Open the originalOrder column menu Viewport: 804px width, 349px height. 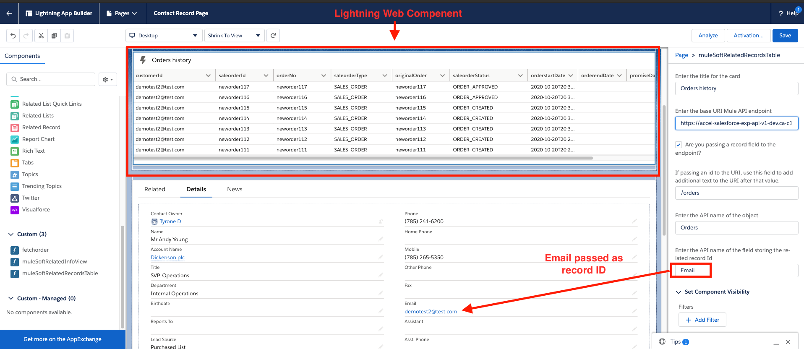click(442, 76)
